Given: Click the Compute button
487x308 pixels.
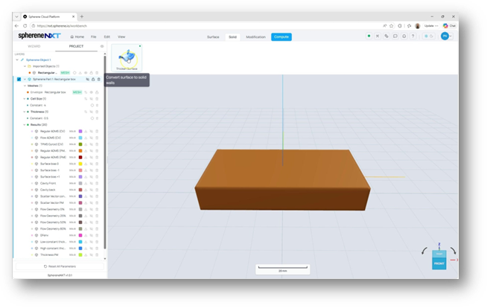Looking at the screenshot, I should 281,37.
